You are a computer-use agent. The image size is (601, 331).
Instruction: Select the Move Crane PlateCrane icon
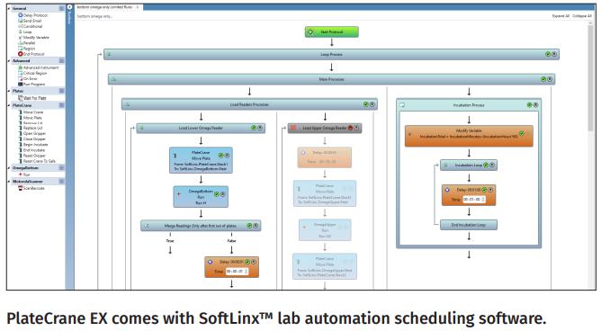click(21, 112)
